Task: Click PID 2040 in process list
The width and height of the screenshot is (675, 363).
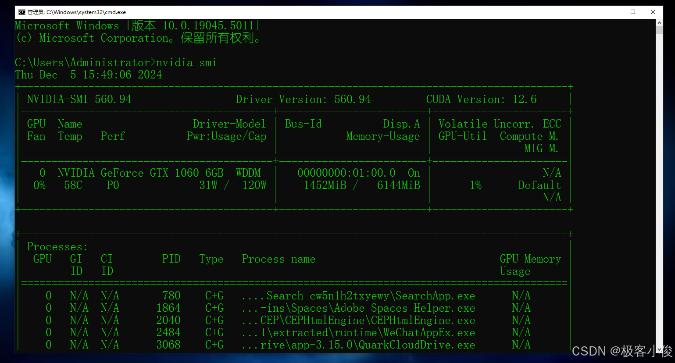Action: [168, 320]
